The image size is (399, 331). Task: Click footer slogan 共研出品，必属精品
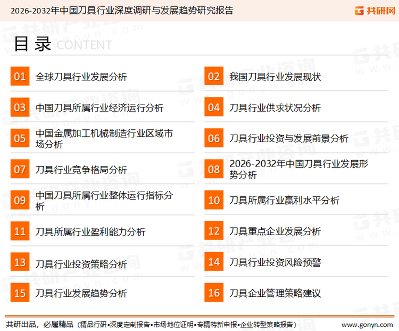point(40,325)
